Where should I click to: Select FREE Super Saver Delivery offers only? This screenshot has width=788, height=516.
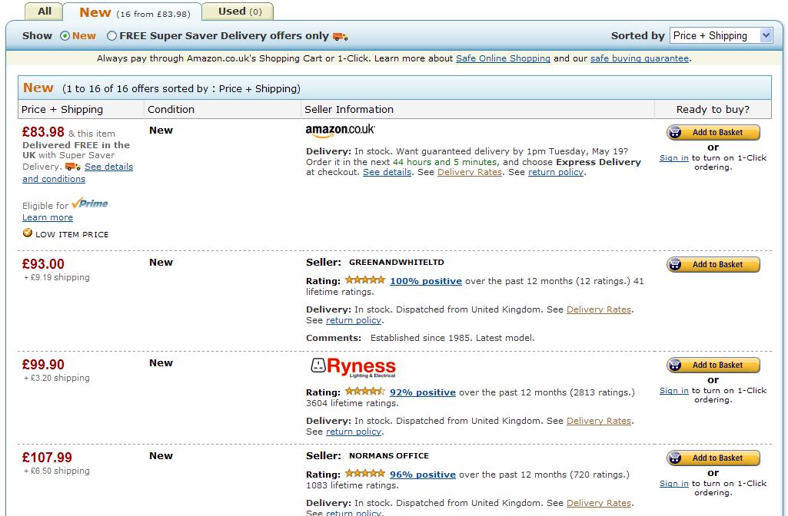pos(111,35)
